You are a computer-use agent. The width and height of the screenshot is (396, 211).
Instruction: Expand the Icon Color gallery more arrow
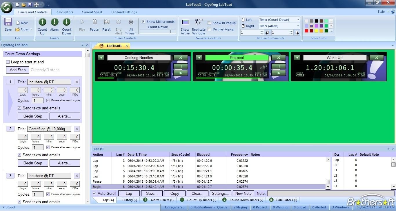(x=331, y=31)
